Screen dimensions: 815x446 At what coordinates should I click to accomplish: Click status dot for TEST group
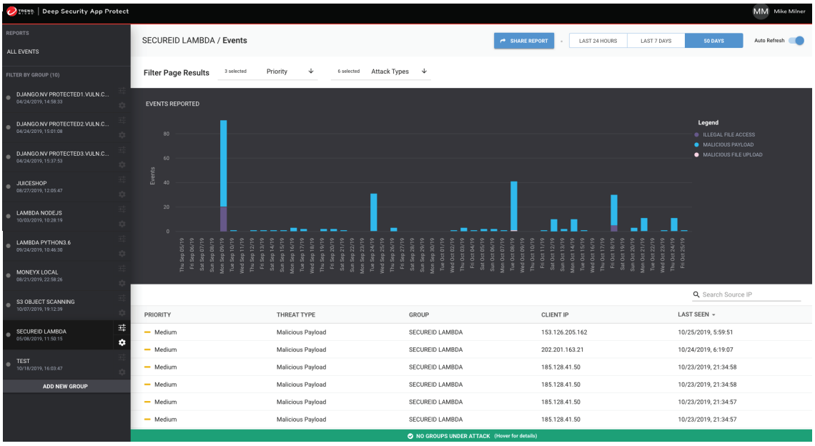coord(9,365)
